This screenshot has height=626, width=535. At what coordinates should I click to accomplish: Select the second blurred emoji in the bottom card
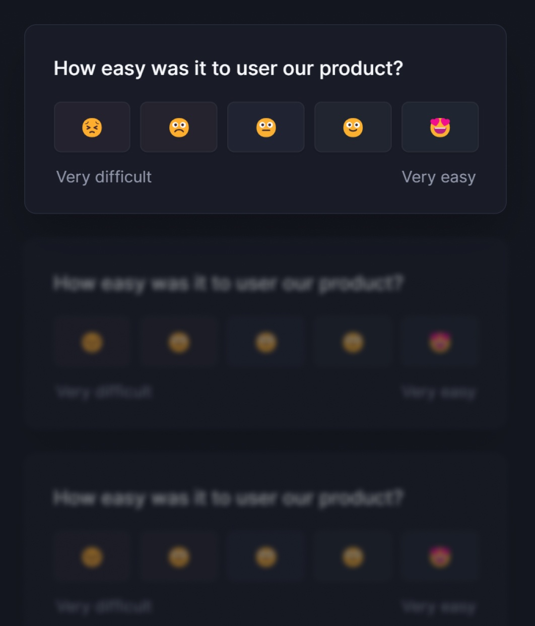[x=179, y=557]
